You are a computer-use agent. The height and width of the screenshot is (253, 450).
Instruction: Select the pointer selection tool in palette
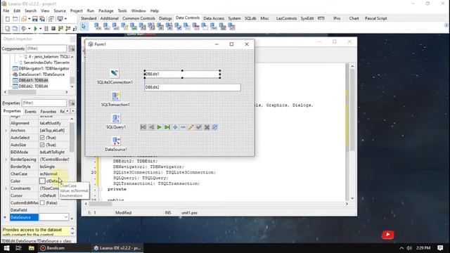pyautogui.click(x=84, y=27)
